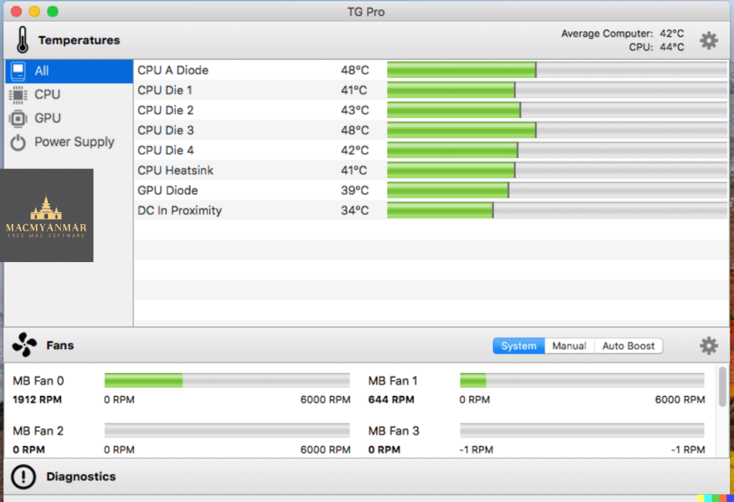Screen dimensions: 734x502
Task: Click the MB Fan 3 label
Action: 394,431
